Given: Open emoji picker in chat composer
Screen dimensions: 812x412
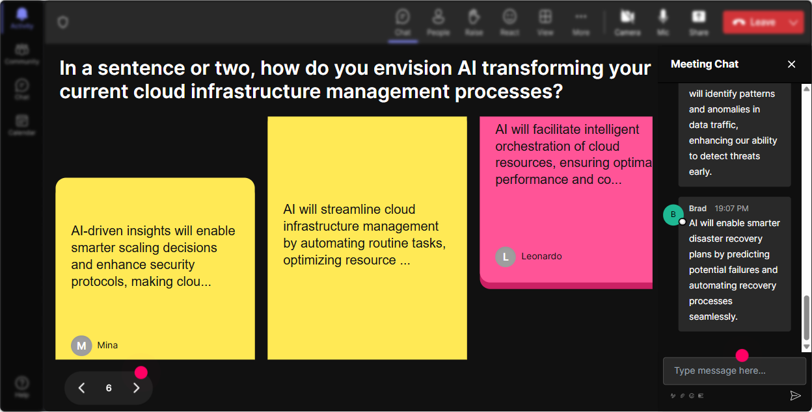Looking at the screenshot, I should [x=692, y=395].
